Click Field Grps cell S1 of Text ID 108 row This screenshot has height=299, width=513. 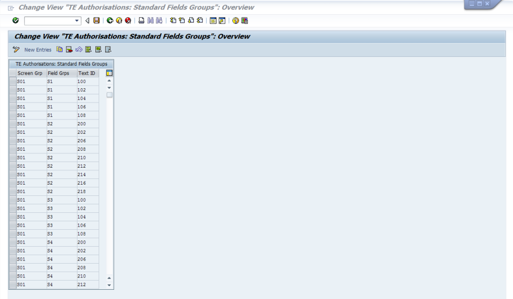point(62,115)
